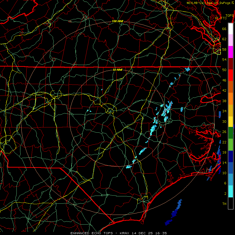Click the 50 NMI range ring label

pyautogui.click(x=118, y=70)
